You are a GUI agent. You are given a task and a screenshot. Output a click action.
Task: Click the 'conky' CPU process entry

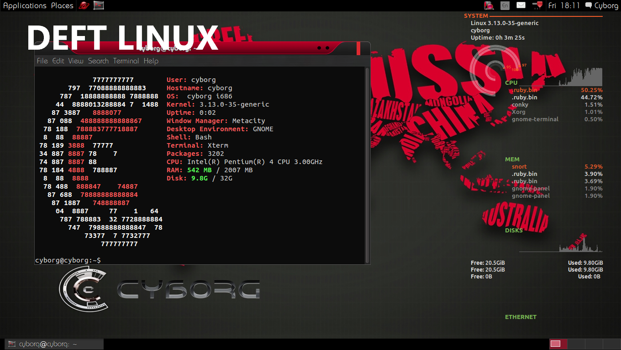pos(520,105)
